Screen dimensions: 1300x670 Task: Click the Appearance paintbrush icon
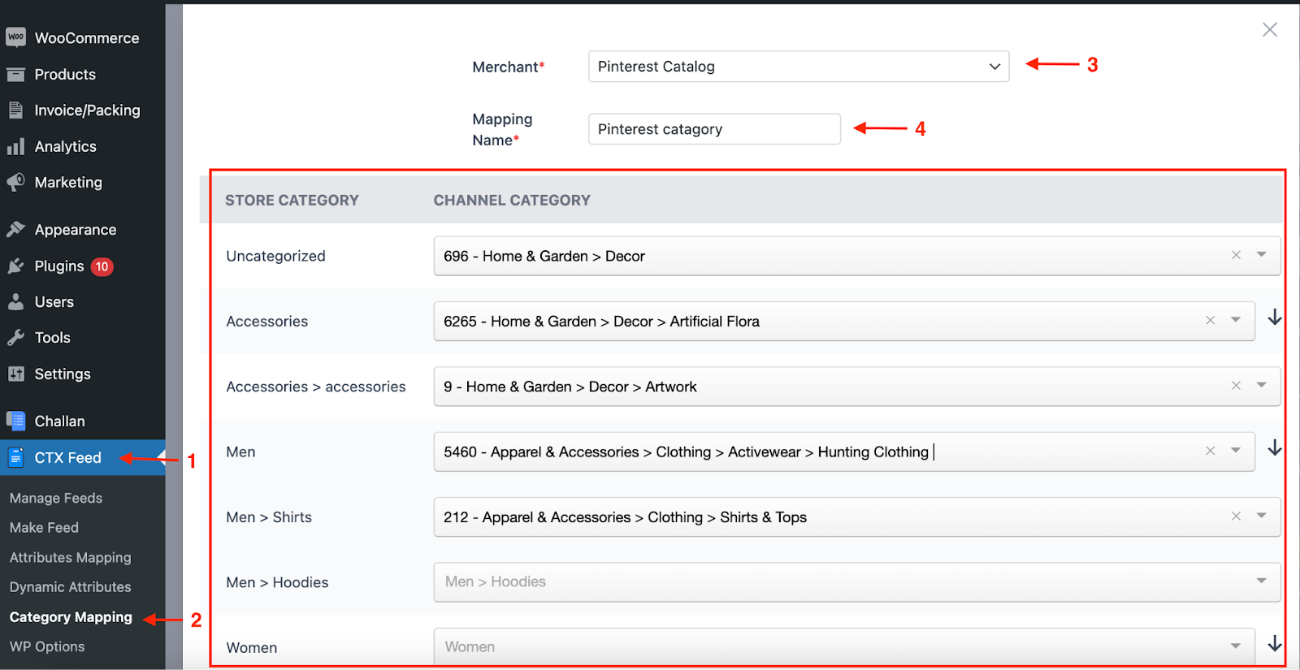tap(15, 230)
